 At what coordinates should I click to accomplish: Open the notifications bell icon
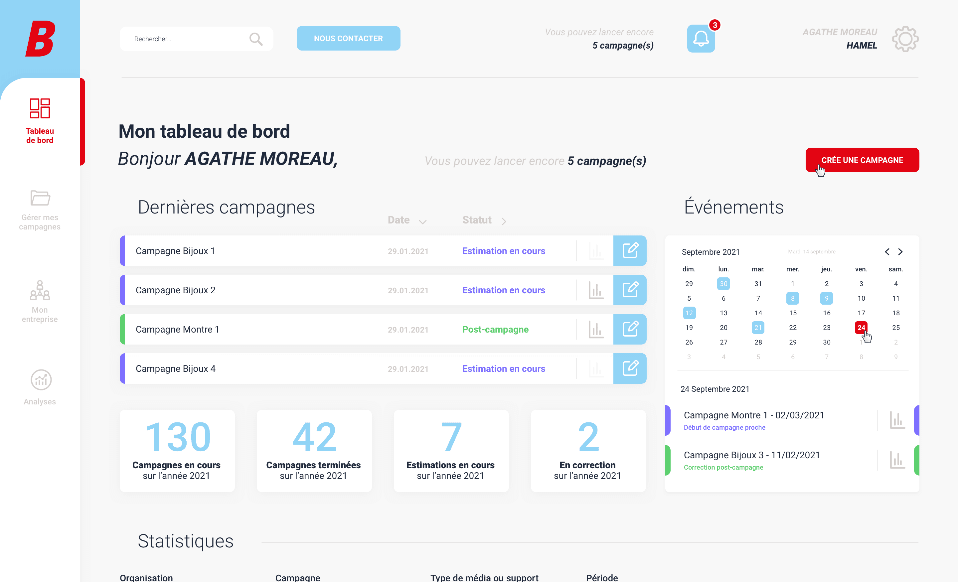[x=701, y=39]
